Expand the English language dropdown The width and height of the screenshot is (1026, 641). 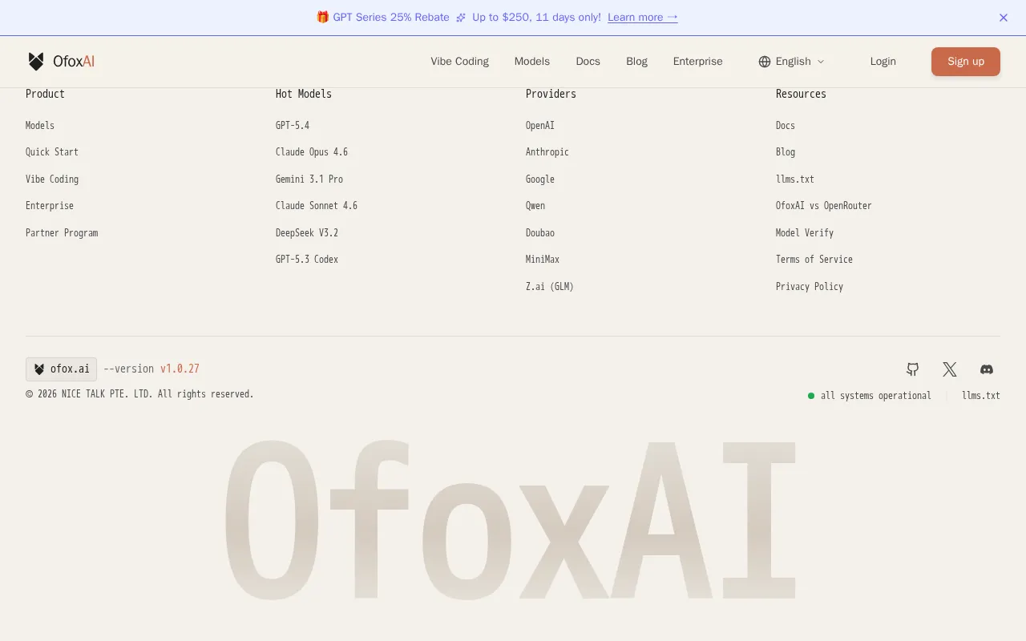coord(792,62)
